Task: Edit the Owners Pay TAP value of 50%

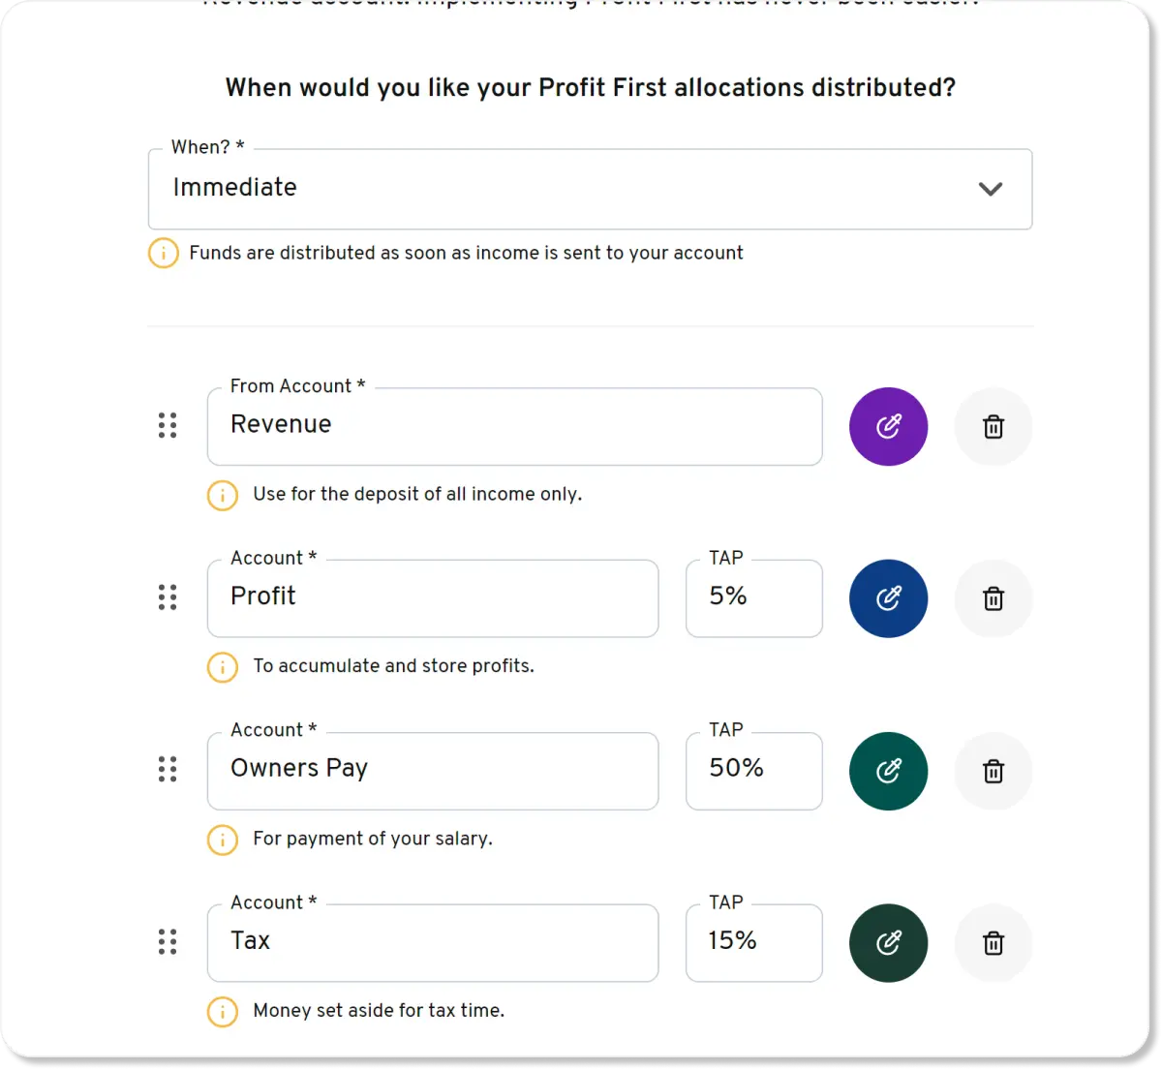Action: coord(753,770)
